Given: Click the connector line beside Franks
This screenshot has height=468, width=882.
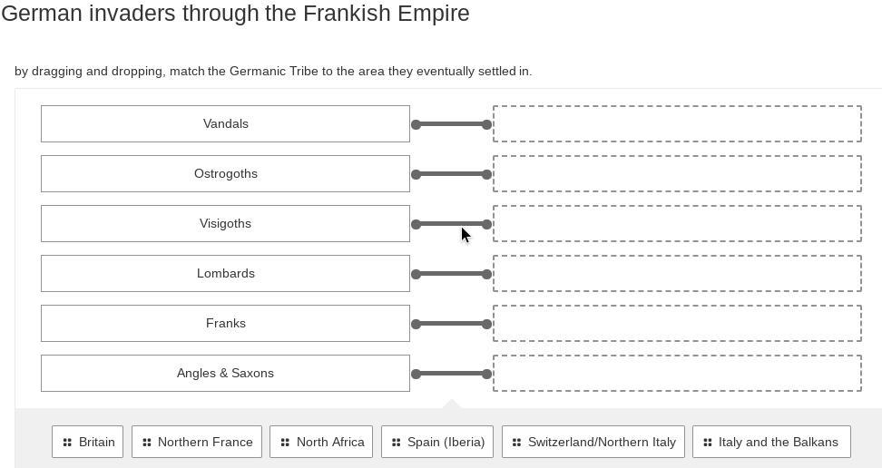Looking at the screenshot, I should pos(451,324).
